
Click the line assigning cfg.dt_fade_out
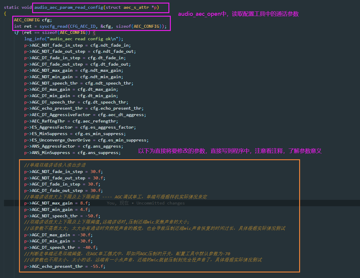(77, 64)
